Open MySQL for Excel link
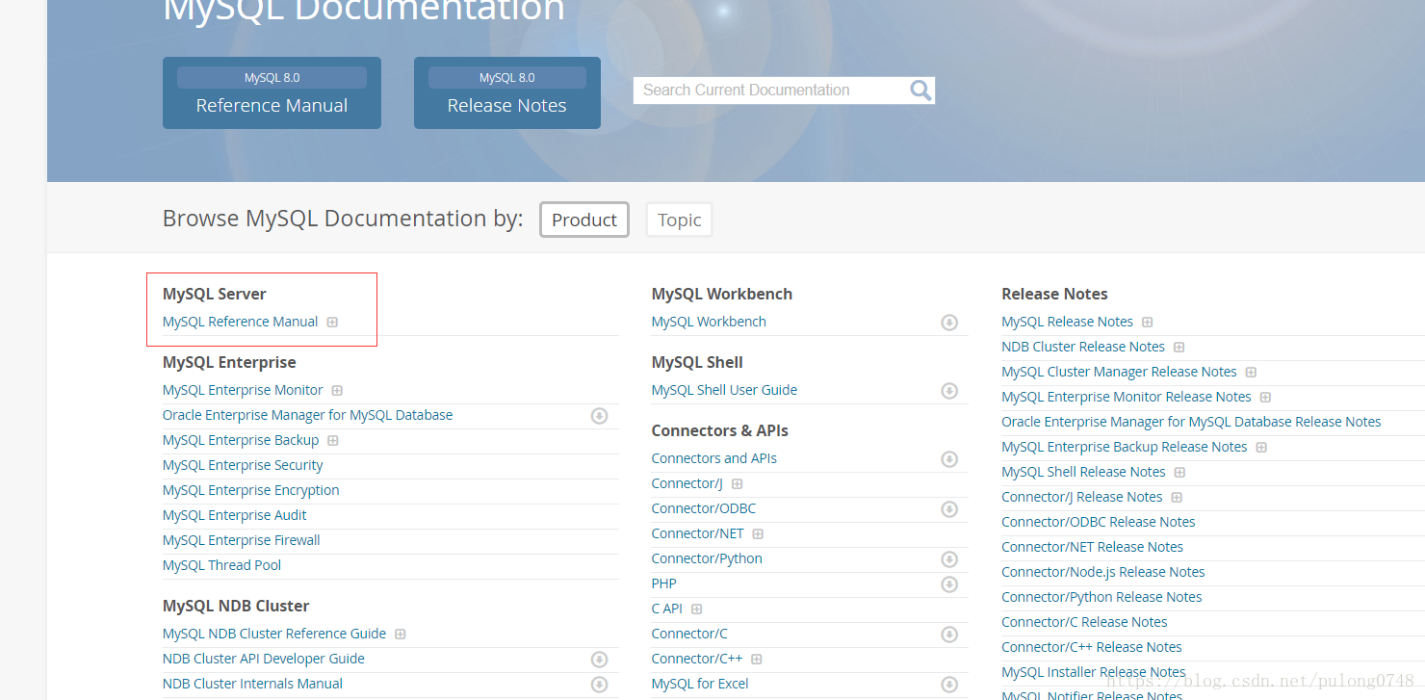 (700, 684)
